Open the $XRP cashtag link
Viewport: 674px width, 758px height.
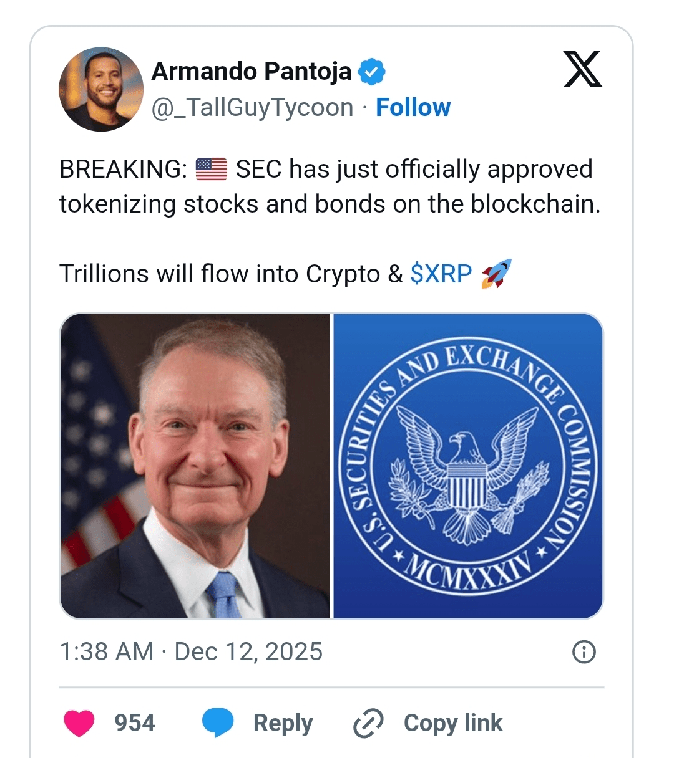click(441, 274)
